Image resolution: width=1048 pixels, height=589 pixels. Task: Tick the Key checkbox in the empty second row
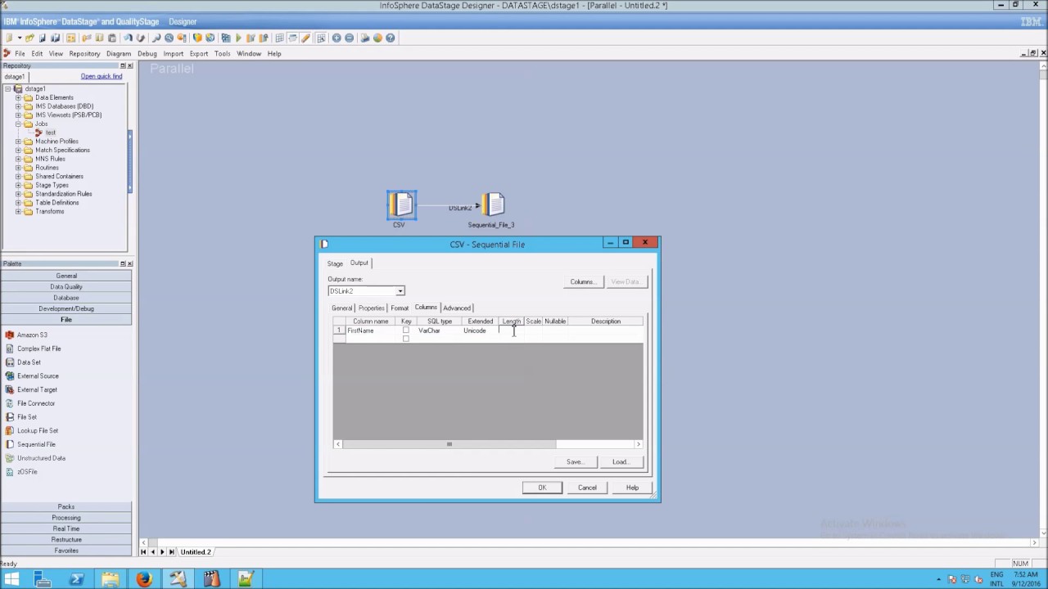405,339
